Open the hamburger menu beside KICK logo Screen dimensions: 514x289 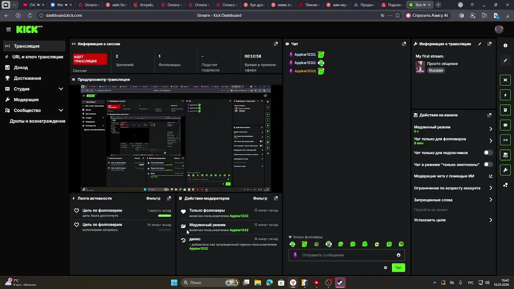(8, 29)
